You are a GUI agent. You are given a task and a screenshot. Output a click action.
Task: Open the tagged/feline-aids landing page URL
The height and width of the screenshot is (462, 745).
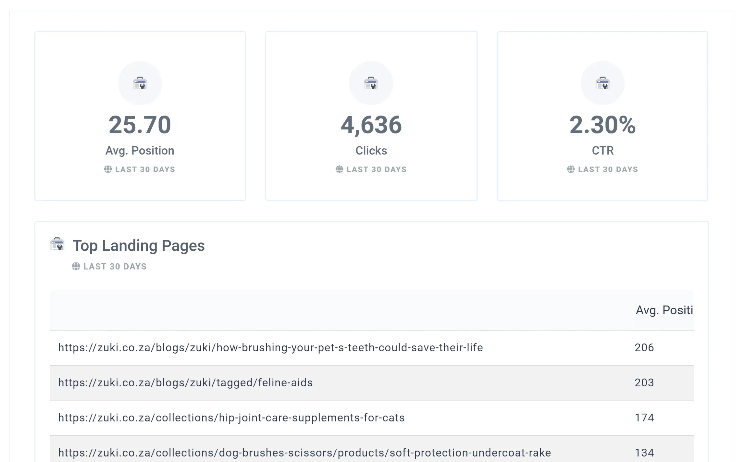tap(185, 382)
